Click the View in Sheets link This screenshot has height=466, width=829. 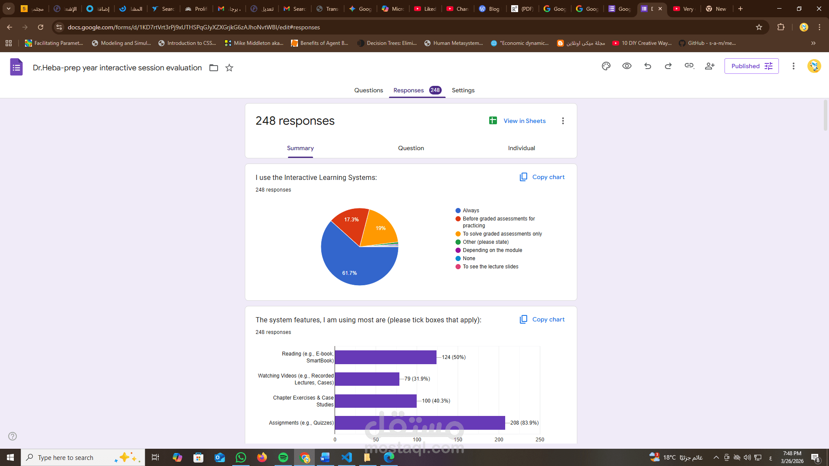[x=524, y=121]
